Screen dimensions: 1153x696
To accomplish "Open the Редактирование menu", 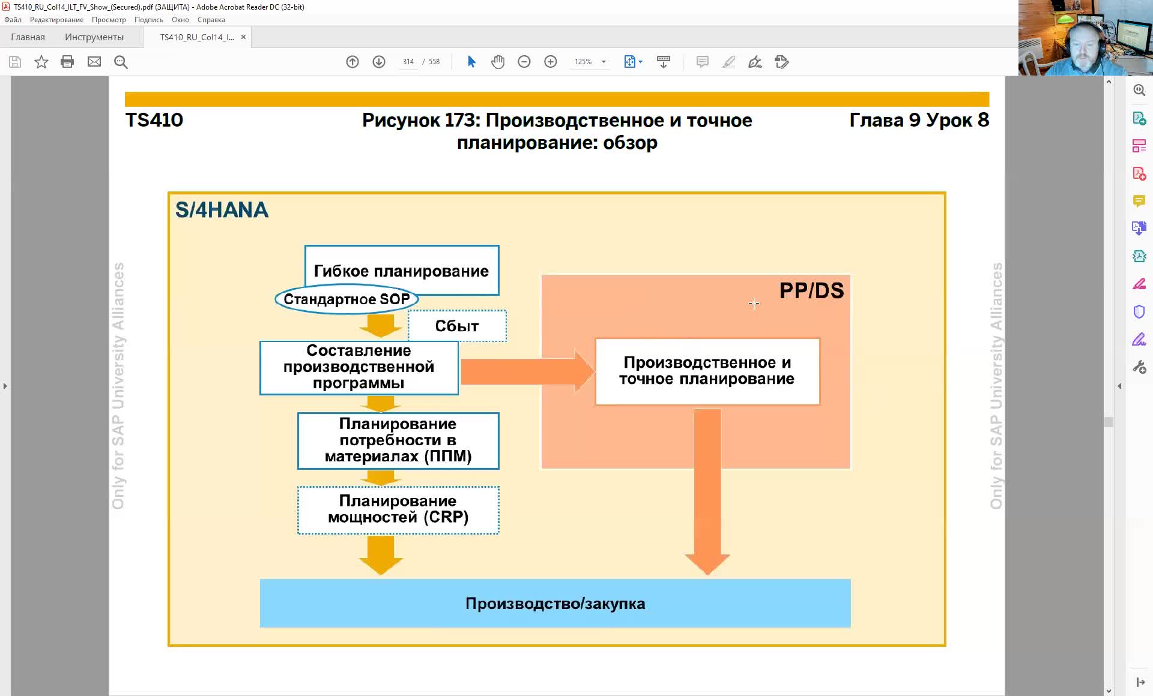I will pos(56,20).
